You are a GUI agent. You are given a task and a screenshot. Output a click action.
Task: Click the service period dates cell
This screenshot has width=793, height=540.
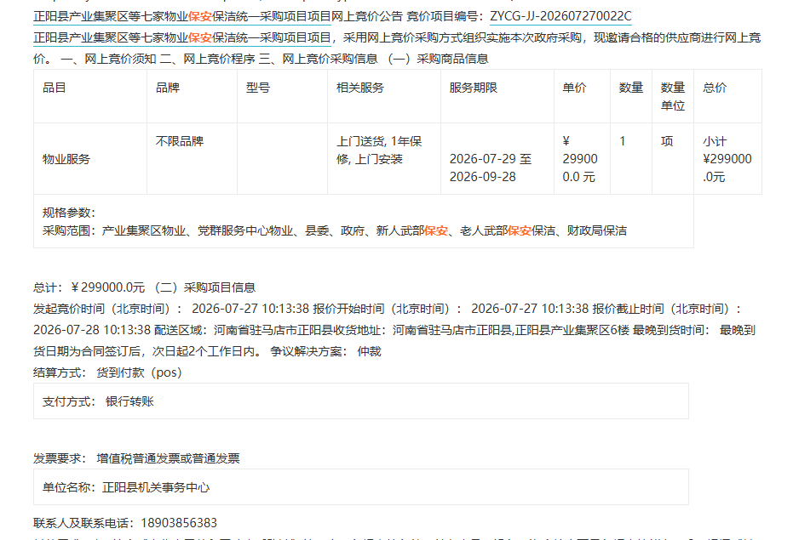[x=497, y=159]
